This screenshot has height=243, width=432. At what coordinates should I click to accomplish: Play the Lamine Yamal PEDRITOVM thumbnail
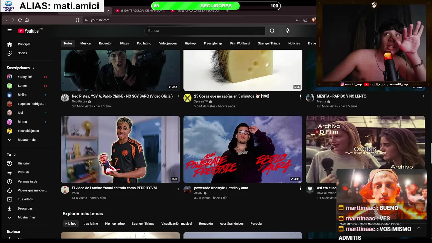click(120, 150)
